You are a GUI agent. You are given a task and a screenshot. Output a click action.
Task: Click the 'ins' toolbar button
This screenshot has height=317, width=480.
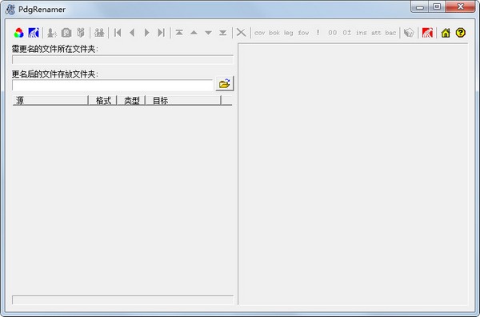[362, 33]
